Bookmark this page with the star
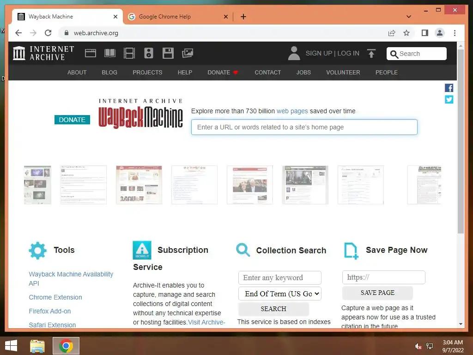 point(406,33)
